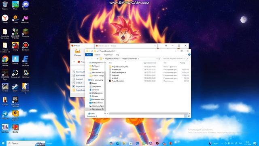259x146 pixels.
Task: Switch to the BreeZip extraction tab
Action: tap(126, 46)
